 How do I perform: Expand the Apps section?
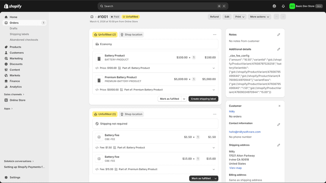8,108
